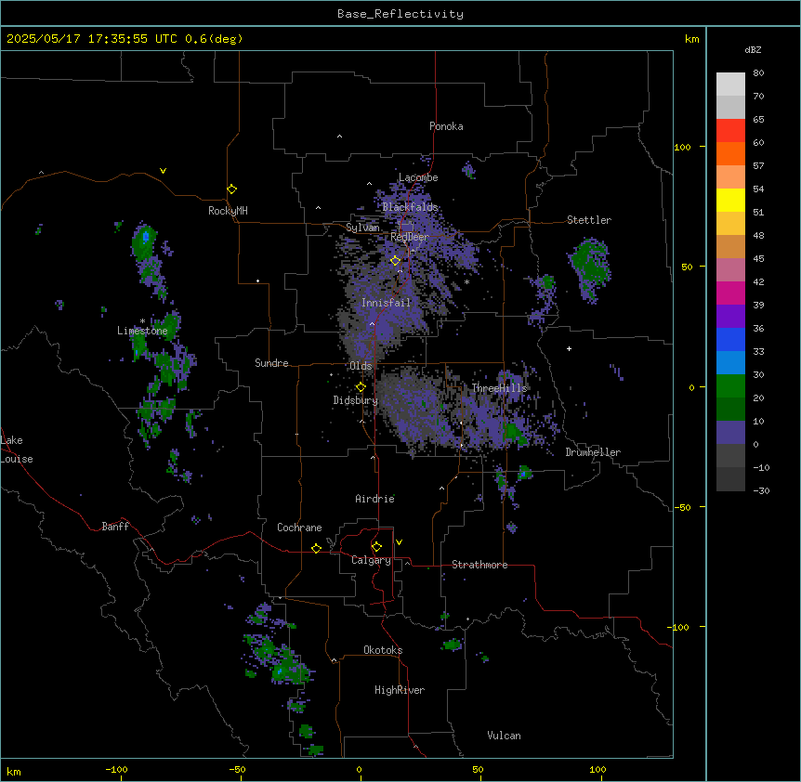Select the Cochrane town label
The height and width of the screenshot is (782, 801).
tap(299, 528)
